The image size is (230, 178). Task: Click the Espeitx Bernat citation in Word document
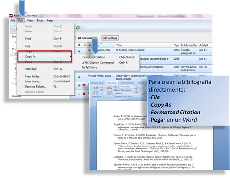tap(155, 147)
